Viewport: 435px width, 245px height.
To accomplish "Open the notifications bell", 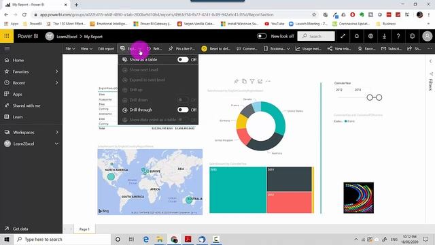I will point(357,36).
